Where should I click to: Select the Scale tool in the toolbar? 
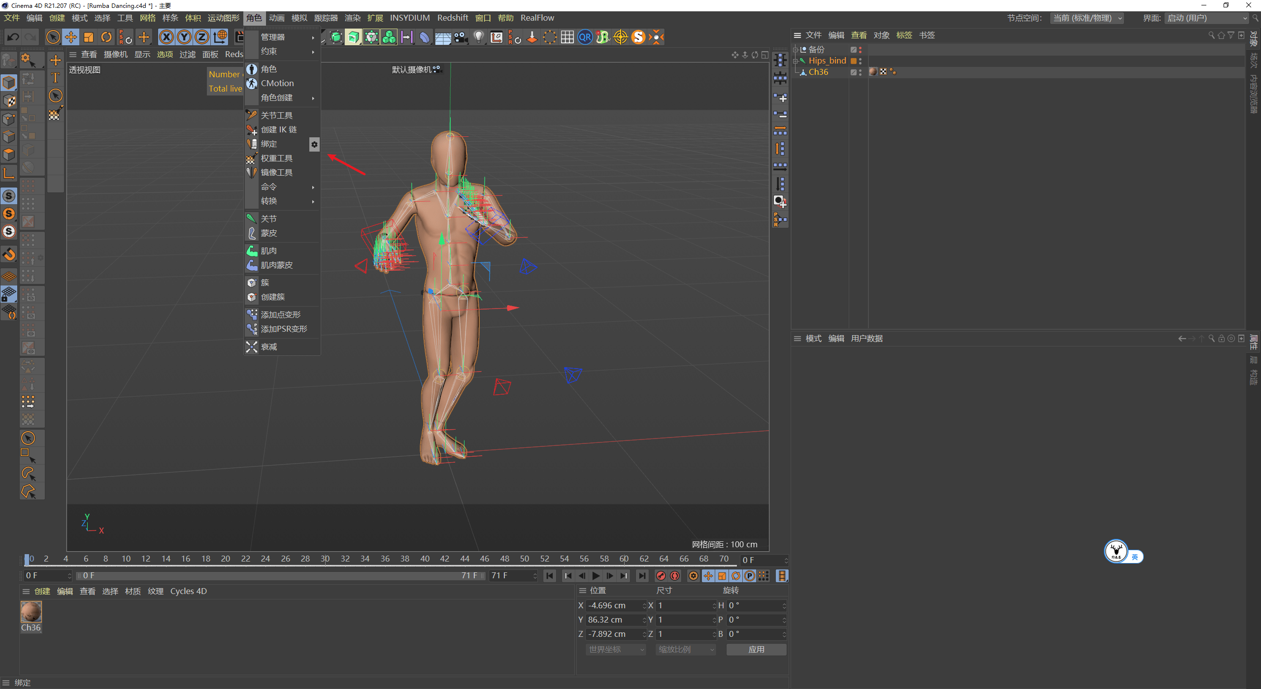pyautogui.click(x=89, y=37)
